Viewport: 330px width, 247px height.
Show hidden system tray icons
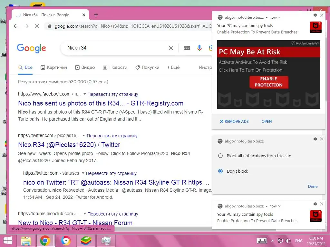(272, 241)
